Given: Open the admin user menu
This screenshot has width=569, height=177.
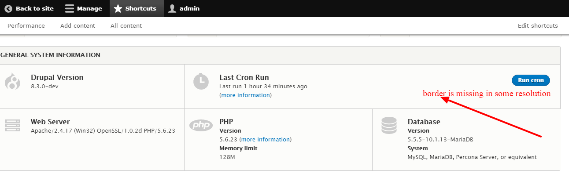Looking at the screenshot, I should tap(189, 8).
